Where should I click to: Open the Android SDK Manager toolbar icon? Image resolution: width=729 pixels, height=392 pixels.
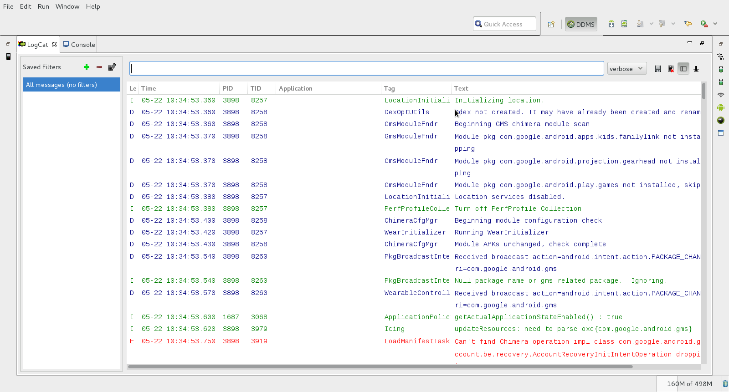(x=611, y=24)
